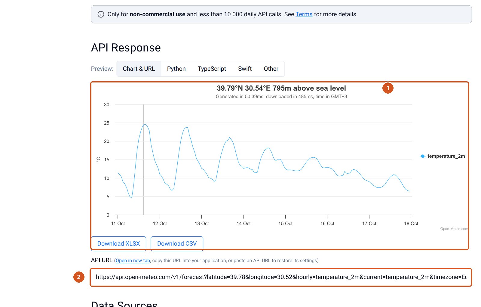Click the '18 Oct' x-axis label
This screenshot has height=307, width=481.
pos(411,223)
